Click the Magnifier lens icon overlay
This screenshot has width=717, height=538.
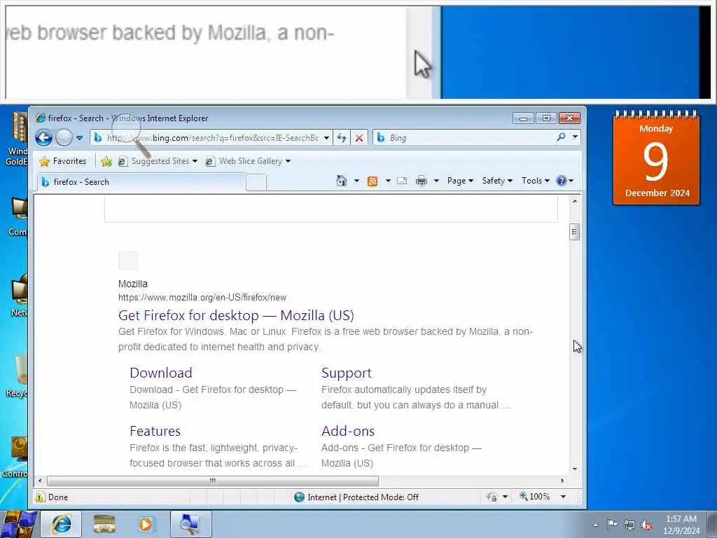coord(130,135)
